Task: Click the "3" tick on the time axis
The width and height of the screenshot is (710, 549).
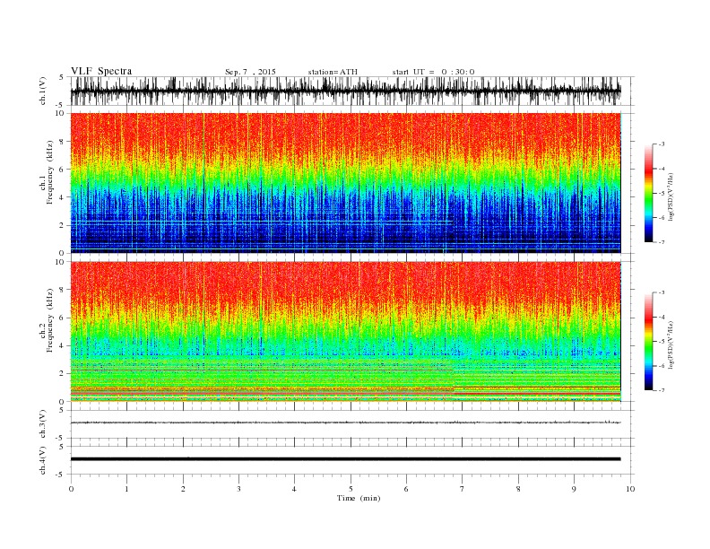Action: tap(238, 489)
